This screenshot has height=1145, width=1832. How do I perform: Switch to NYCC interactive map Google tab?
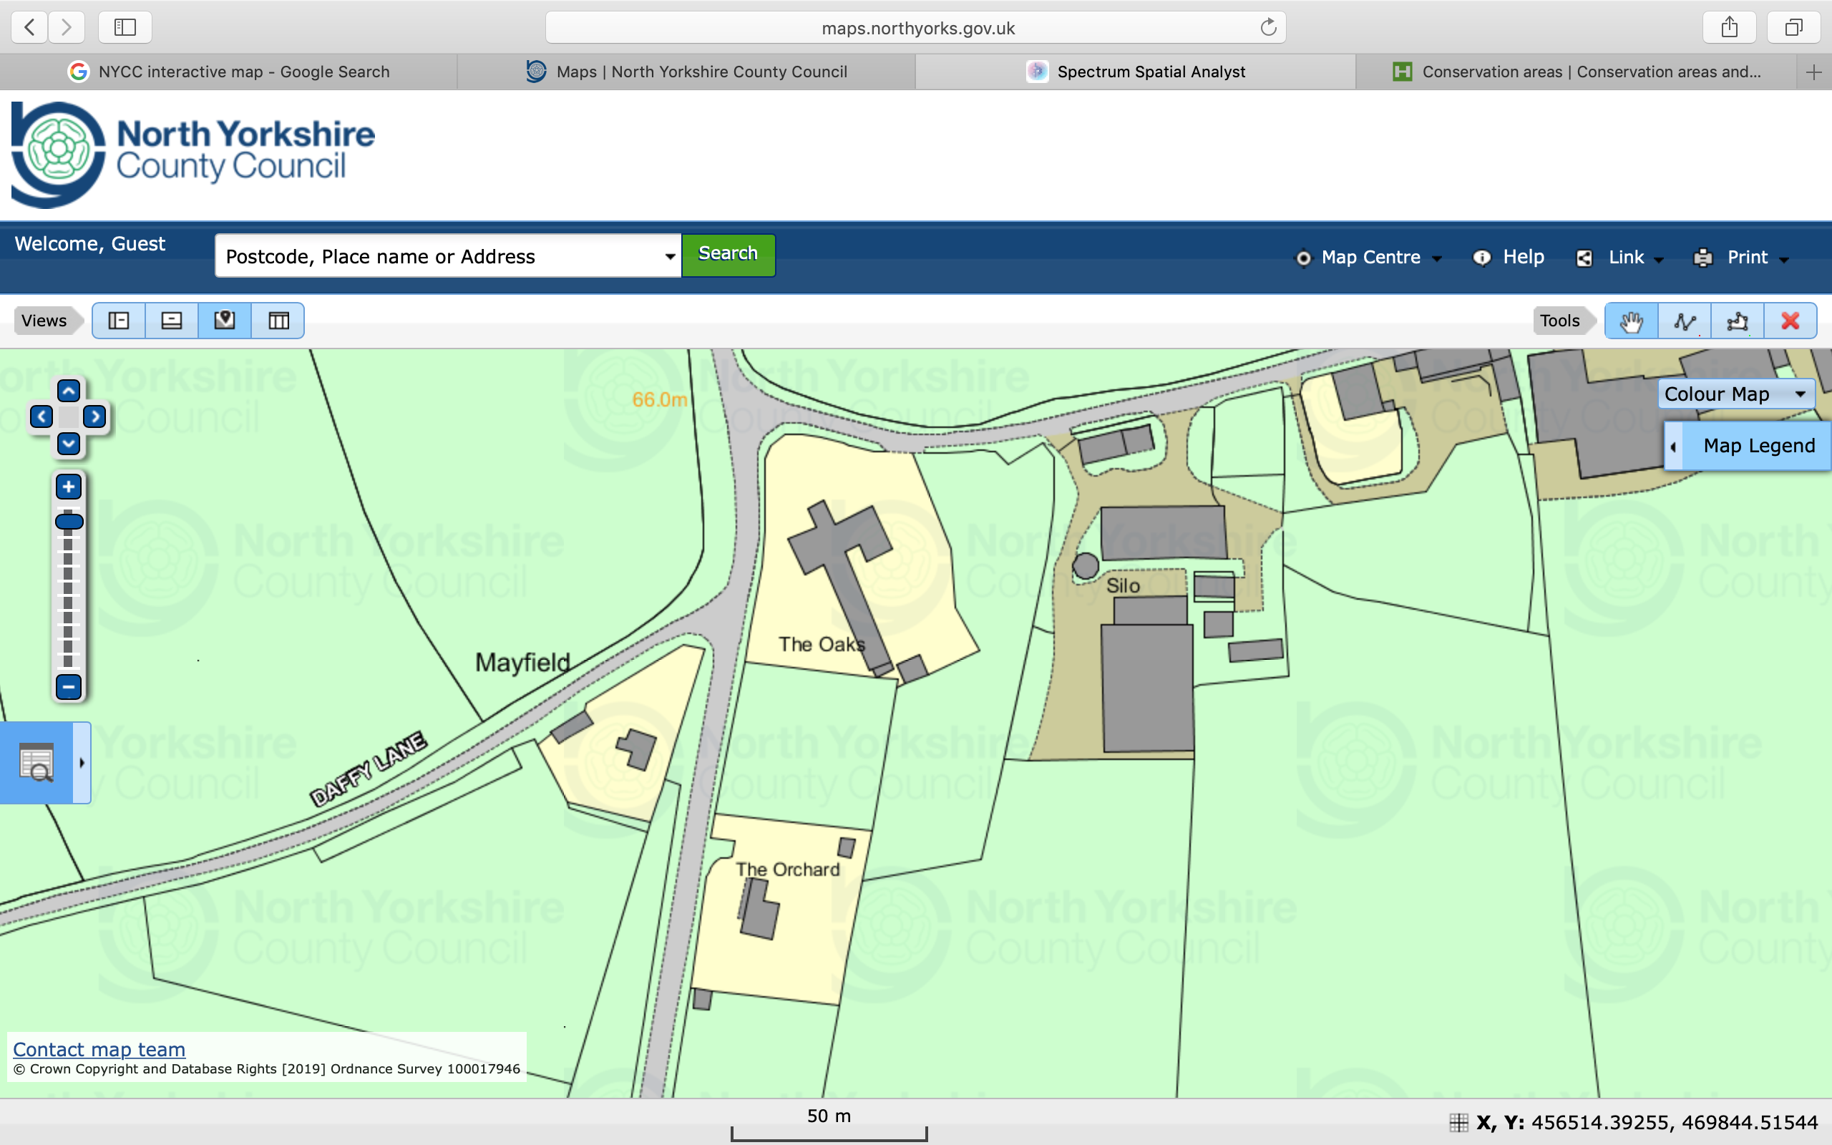click(230, 72)
